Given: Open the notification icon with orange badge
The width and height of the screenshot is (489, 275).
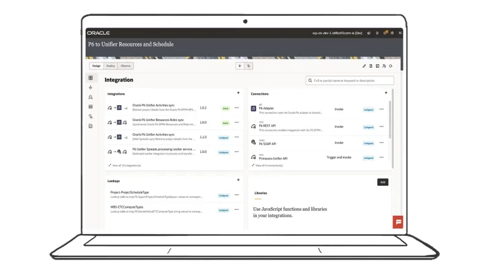Looking at the screenshot, I should pos(385,33).
